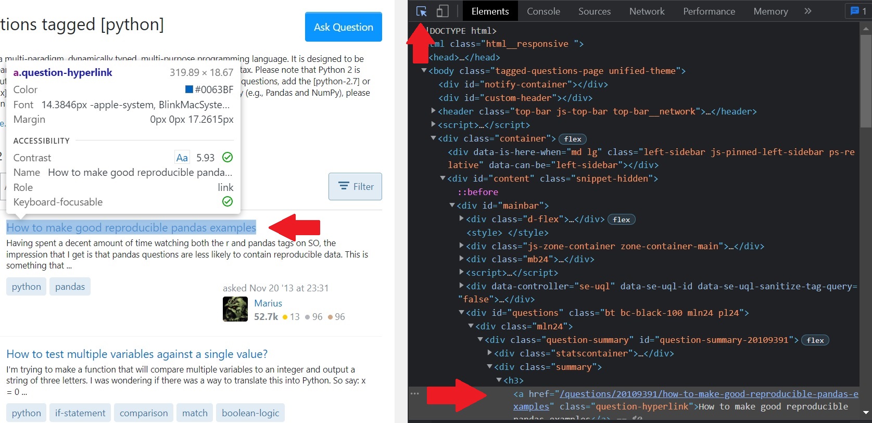
Task: Switch to the Console tab
Action: (543, 11)
